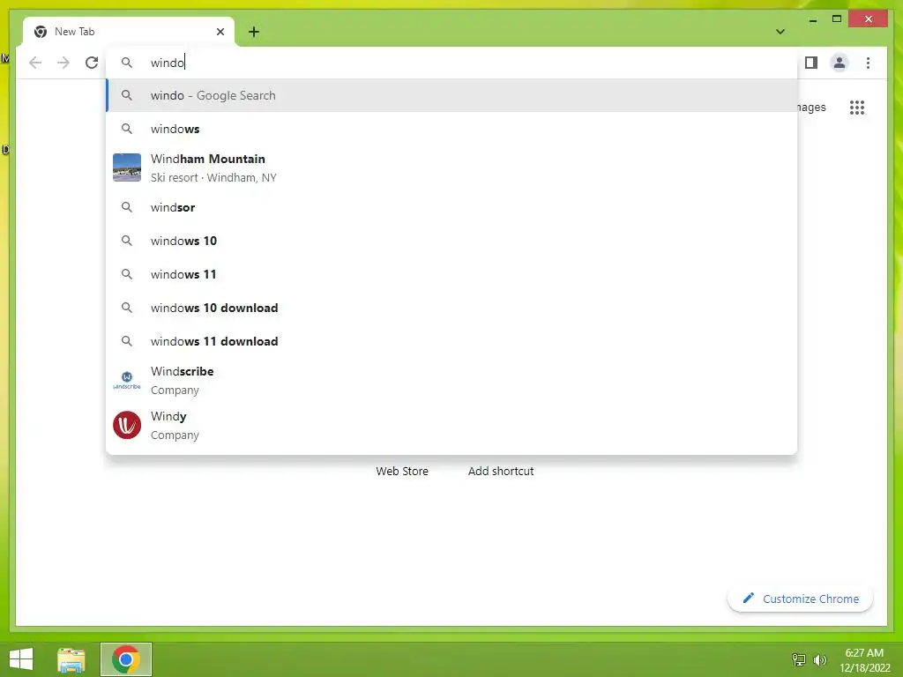Open the Windows Start button
The image size is (903, 677).
click(x=21, y=659)
